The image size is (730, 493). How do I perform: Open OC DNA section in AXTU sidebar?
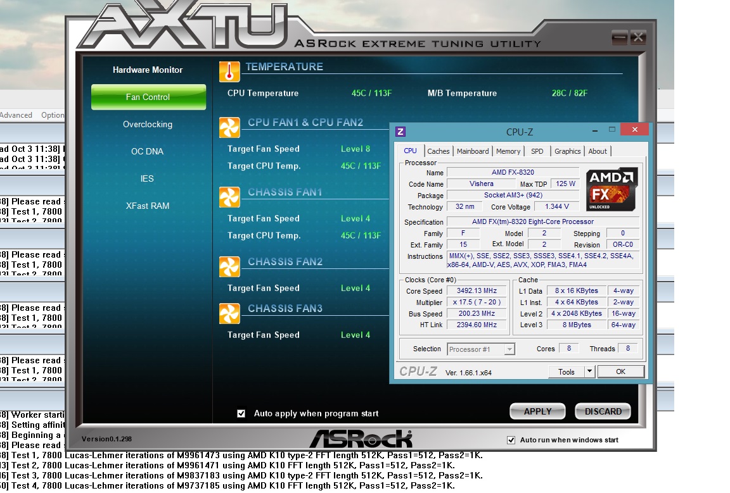pos(147,152)
